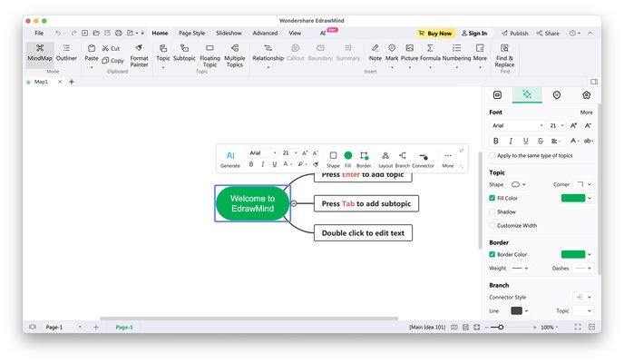Open Layout options in floating toolbar
The height and width of the screenshot is (363, 624).
385,159
